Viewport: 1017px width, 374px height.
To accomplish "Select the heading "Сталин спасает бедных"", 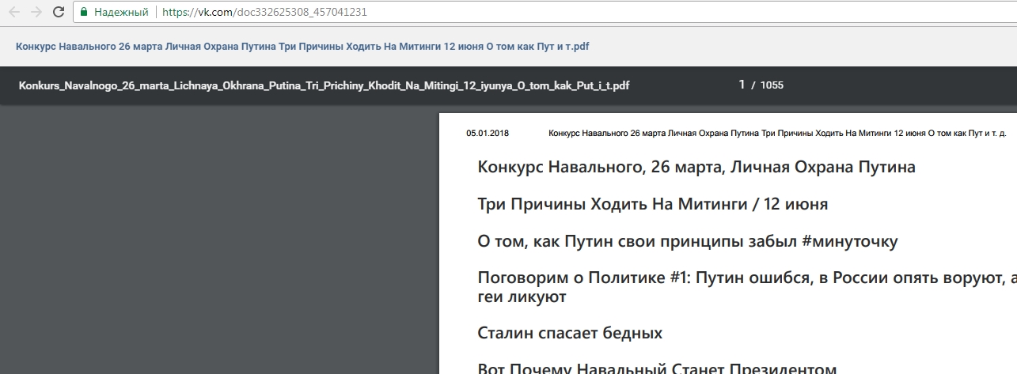I will [570, 333].
